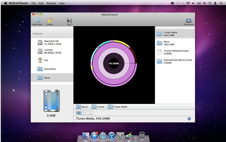
Task: Click MyDiskCleaner icon in the Dock
Action: (x=129, y=136)
